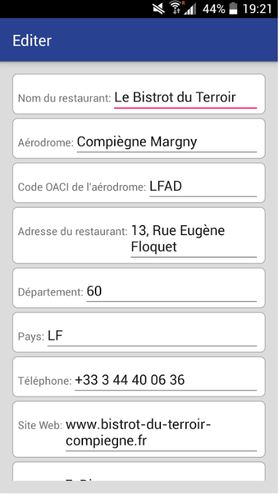Screen dimensions: 279x495
Task: Tap the Editer title in header bar
Action: point(32,41)
